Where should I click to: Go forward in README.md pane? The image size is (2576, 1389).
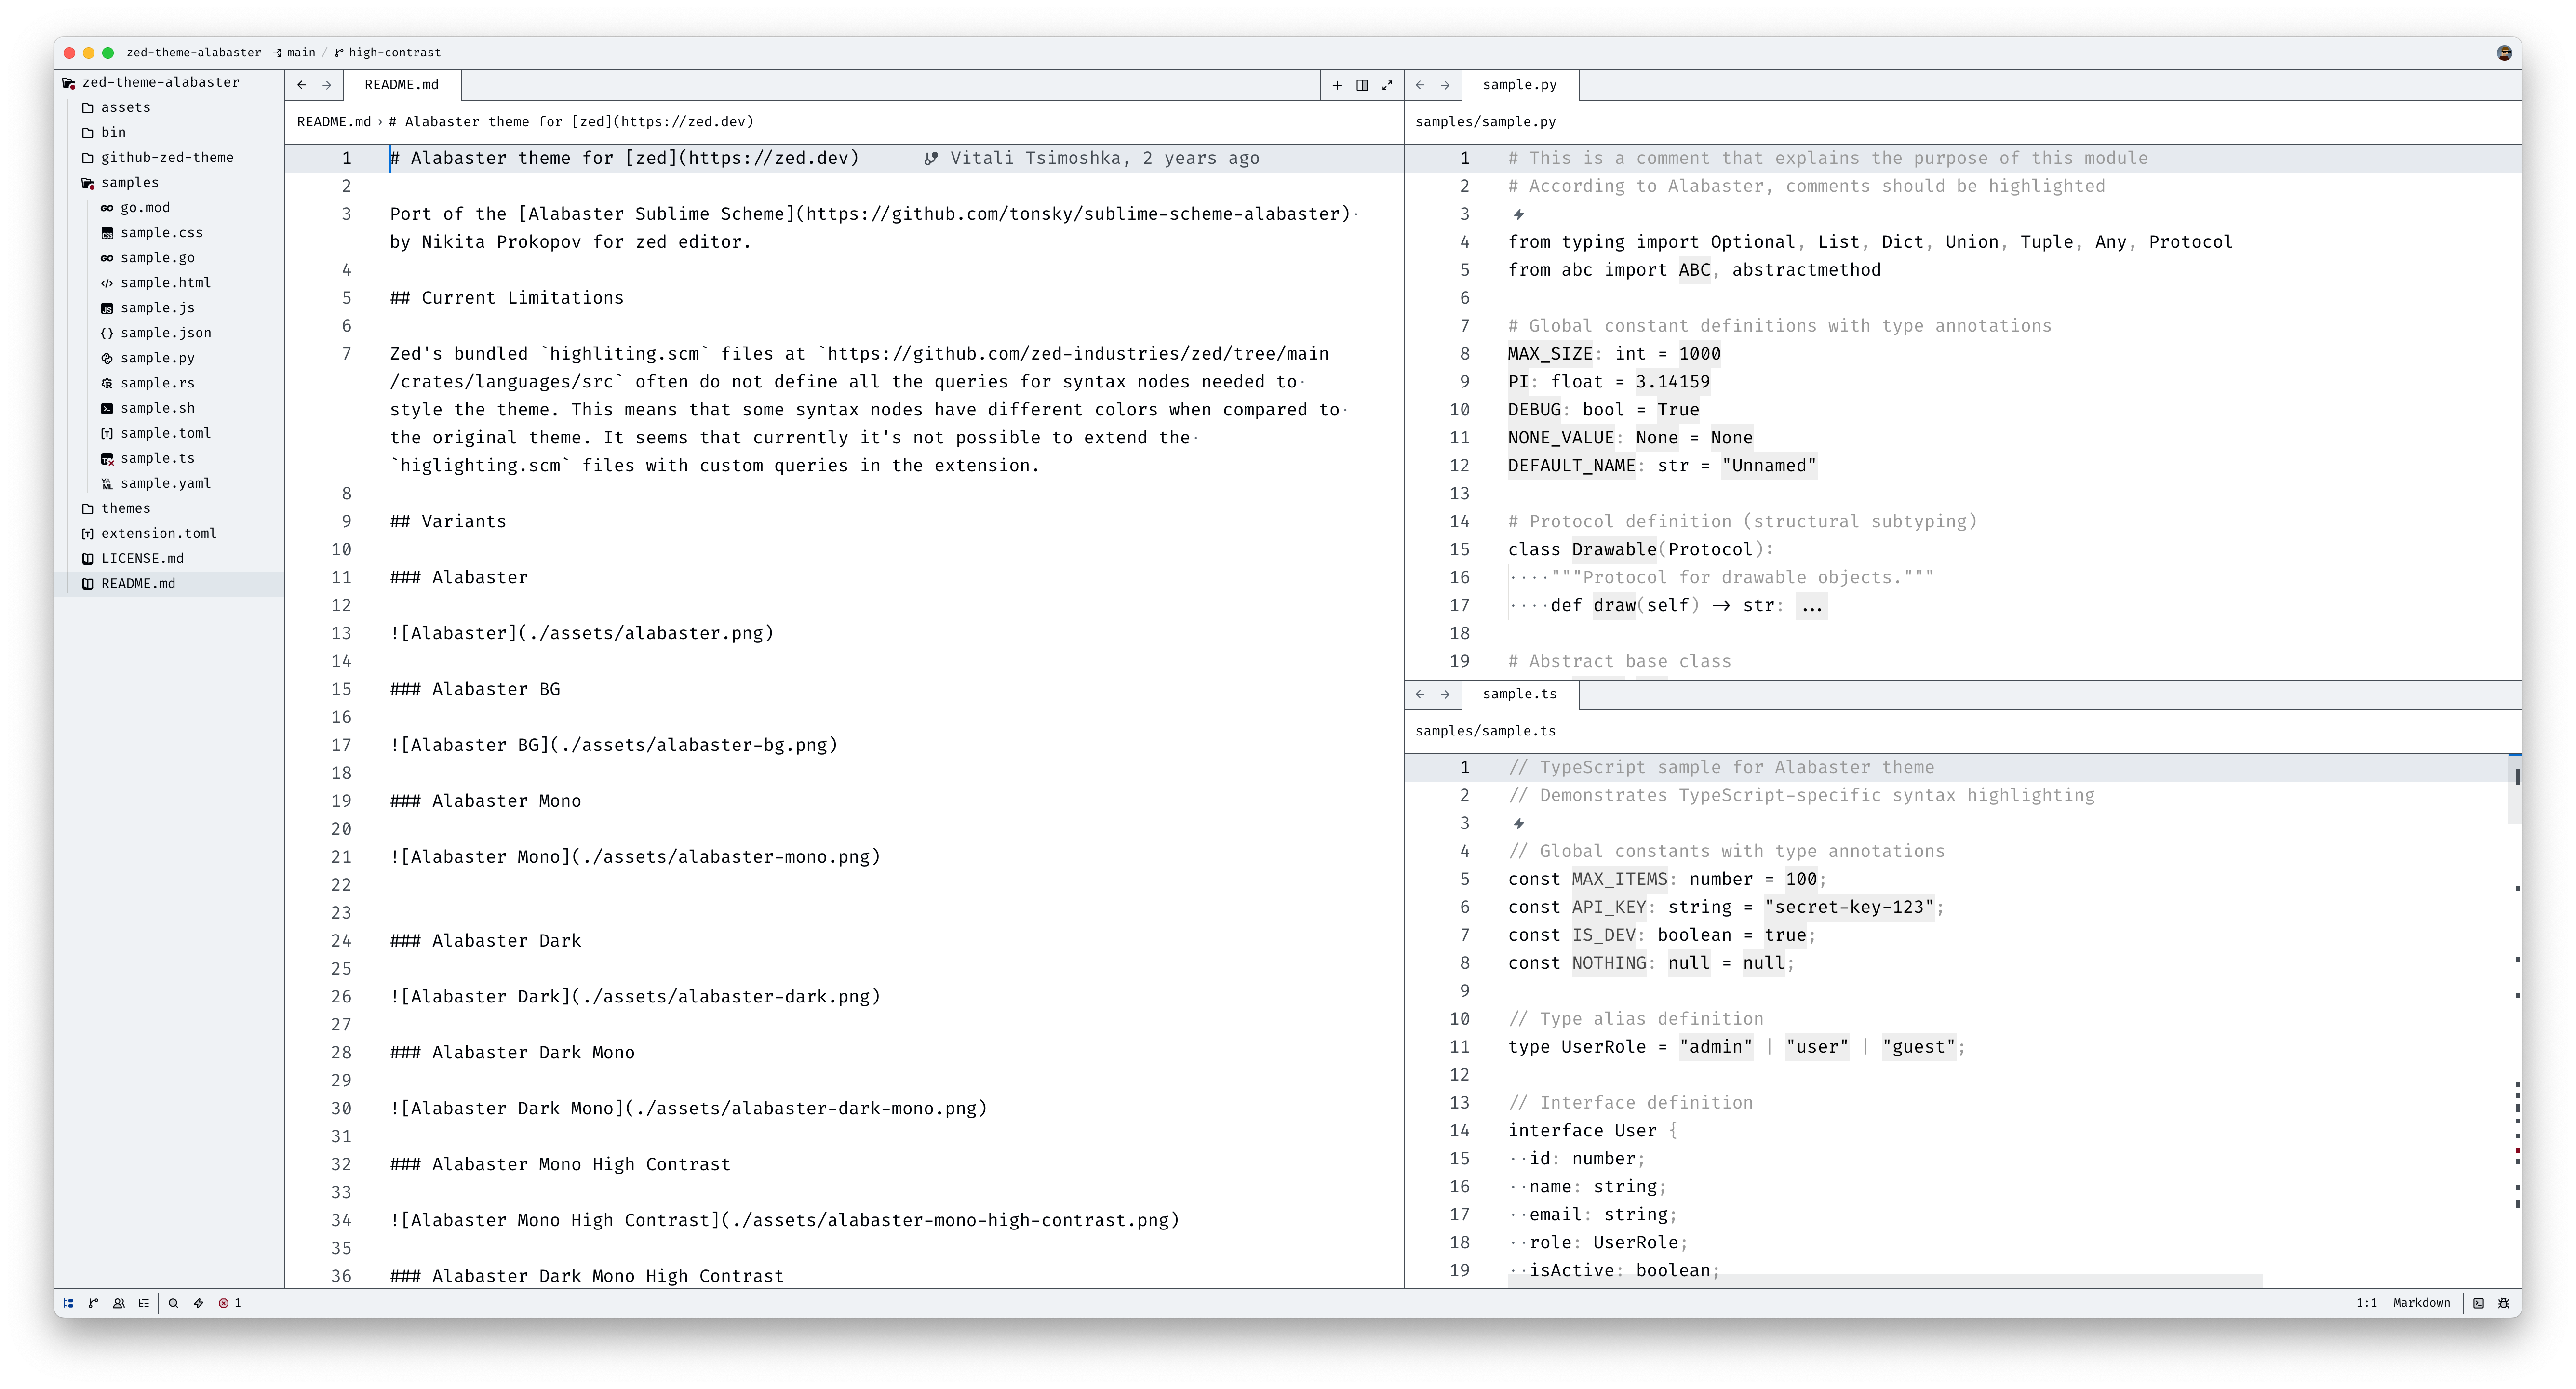click(x=327, y=85)
